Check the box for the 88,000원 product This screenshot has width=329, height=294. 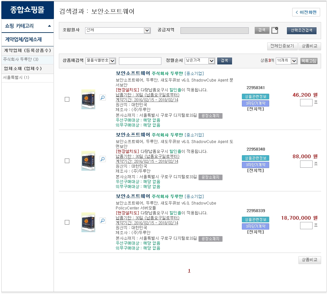[x=67, y=161]
